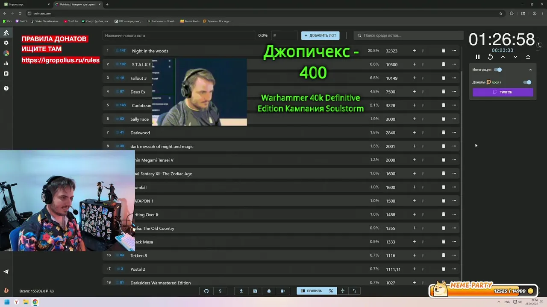
Task: Toggle the percent display button
Action: pos(331,291)
